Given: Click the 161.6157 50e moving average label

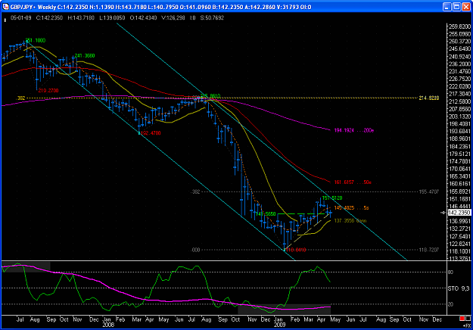Looking at the screenshot, I should 353,182.
